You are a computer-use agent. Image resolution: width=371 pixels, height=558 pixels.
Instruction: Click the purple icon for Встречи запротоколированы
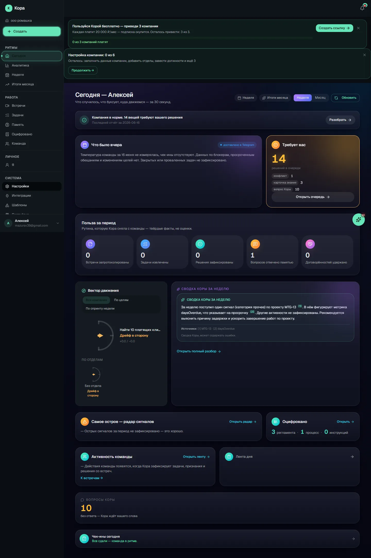pos(90,244)
